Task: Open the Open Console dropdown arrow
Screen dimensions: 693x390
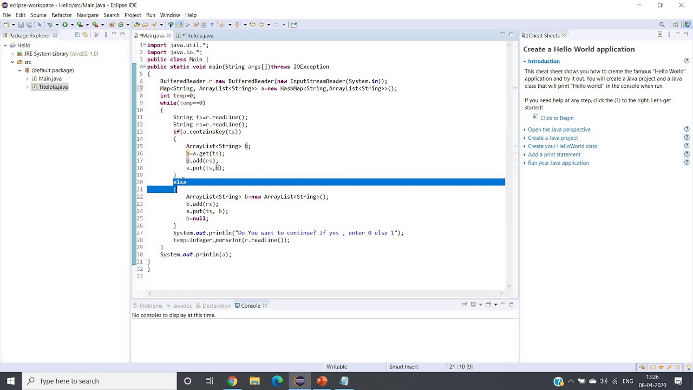Action: coord(495,305)
